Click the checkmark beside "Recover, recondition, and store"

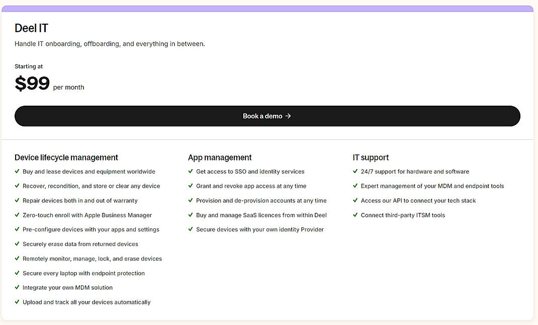coord(17,185)
